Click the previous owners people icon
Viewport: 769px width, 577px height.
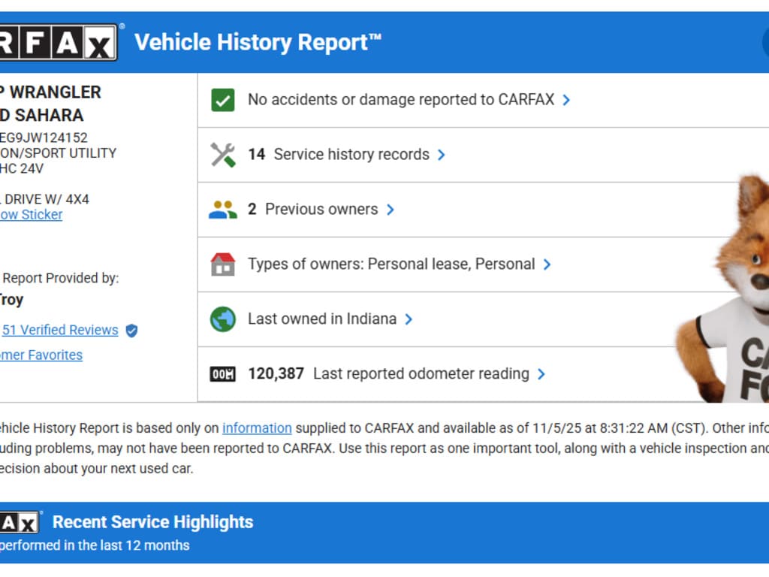coord(223,210)
